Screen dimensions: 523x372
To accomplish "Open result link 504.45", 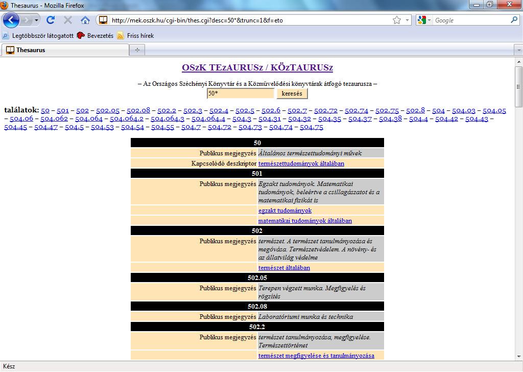I will (x=15, y=127).
